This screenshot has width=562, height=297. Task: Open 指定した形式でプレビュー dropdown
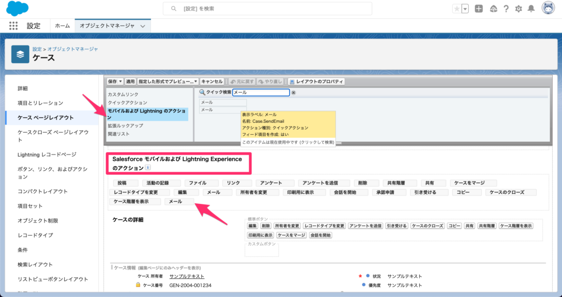pos(168,82)
